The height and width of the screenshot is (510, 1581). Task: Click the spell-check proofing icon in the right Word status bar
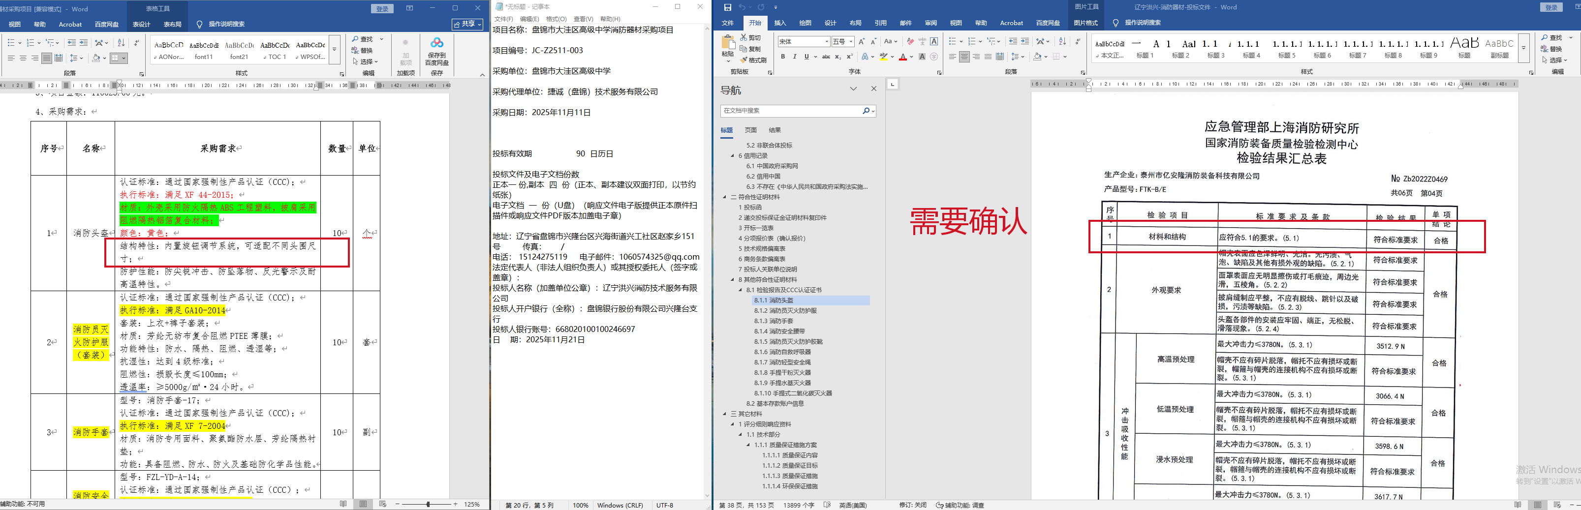click(x=827, y=505)
